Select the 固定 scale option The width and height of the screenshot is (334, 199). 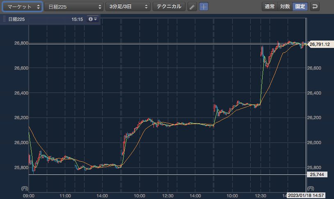[300, 7]
